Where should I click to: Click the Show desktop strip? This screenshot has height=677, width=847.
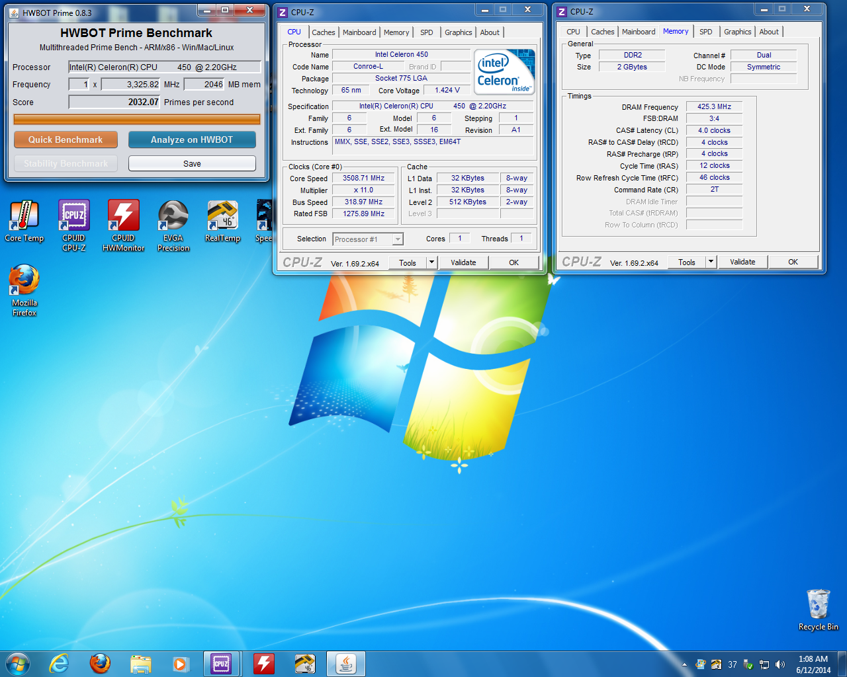(x=842, y=664)
